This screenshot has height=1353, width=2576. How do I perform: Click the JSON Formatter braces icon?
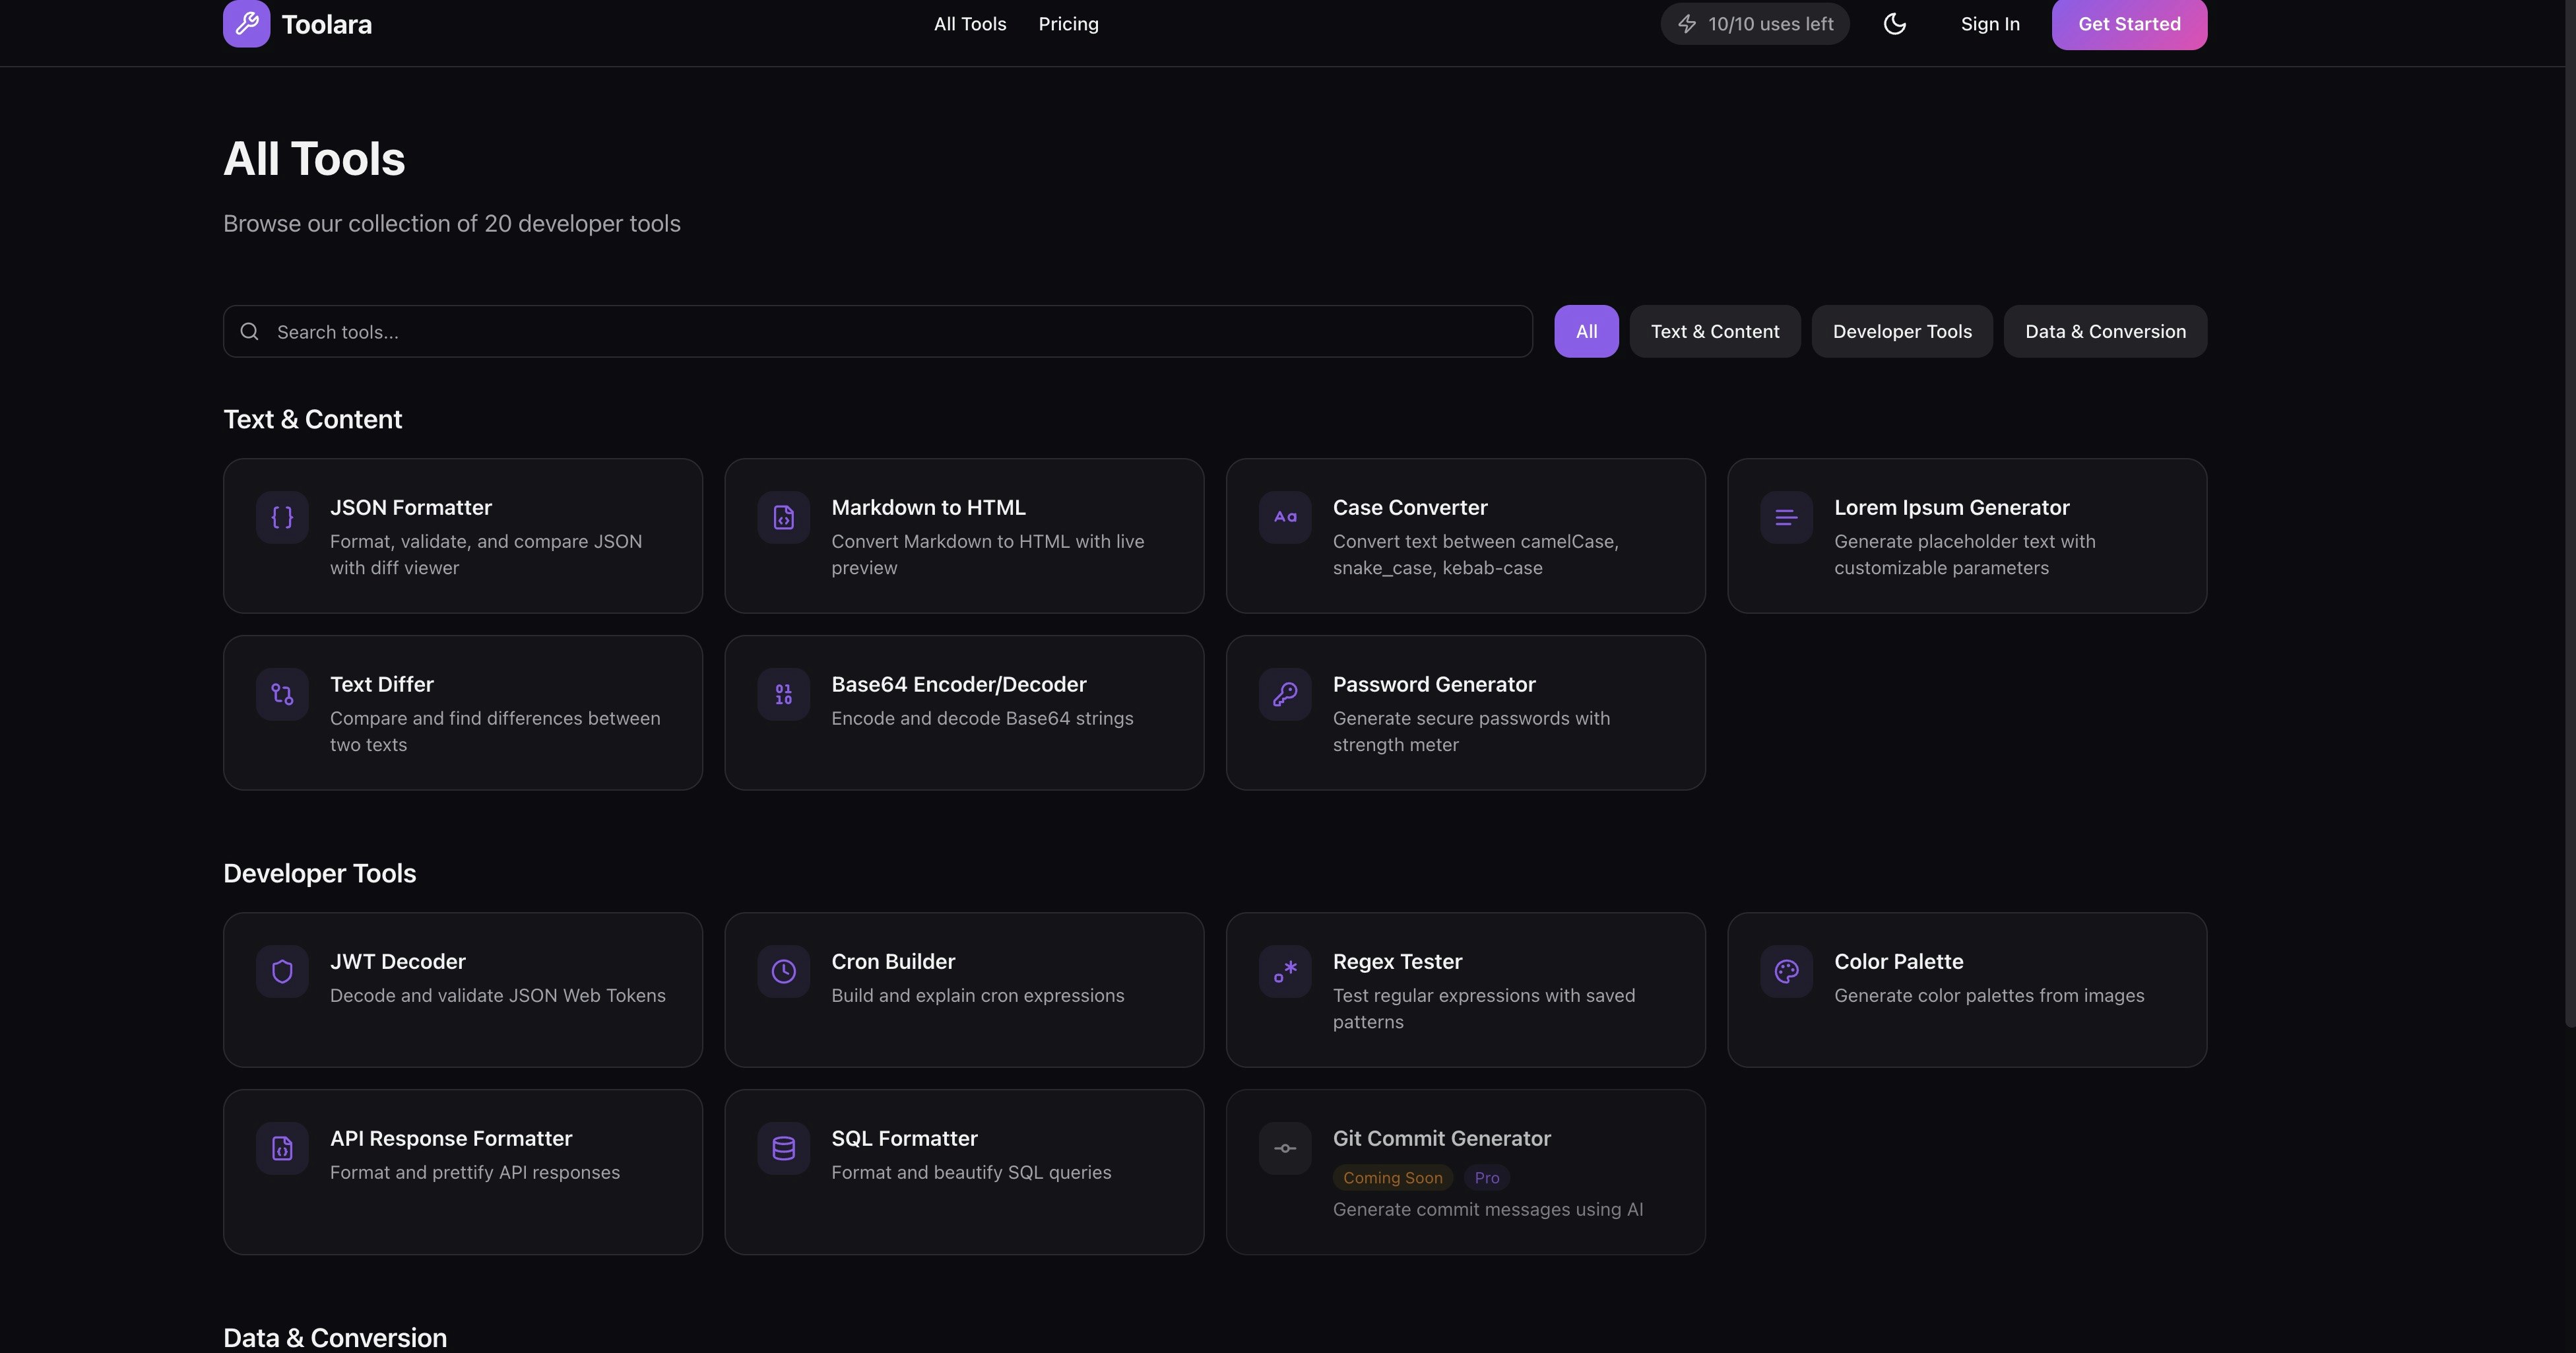pos(282,517)
